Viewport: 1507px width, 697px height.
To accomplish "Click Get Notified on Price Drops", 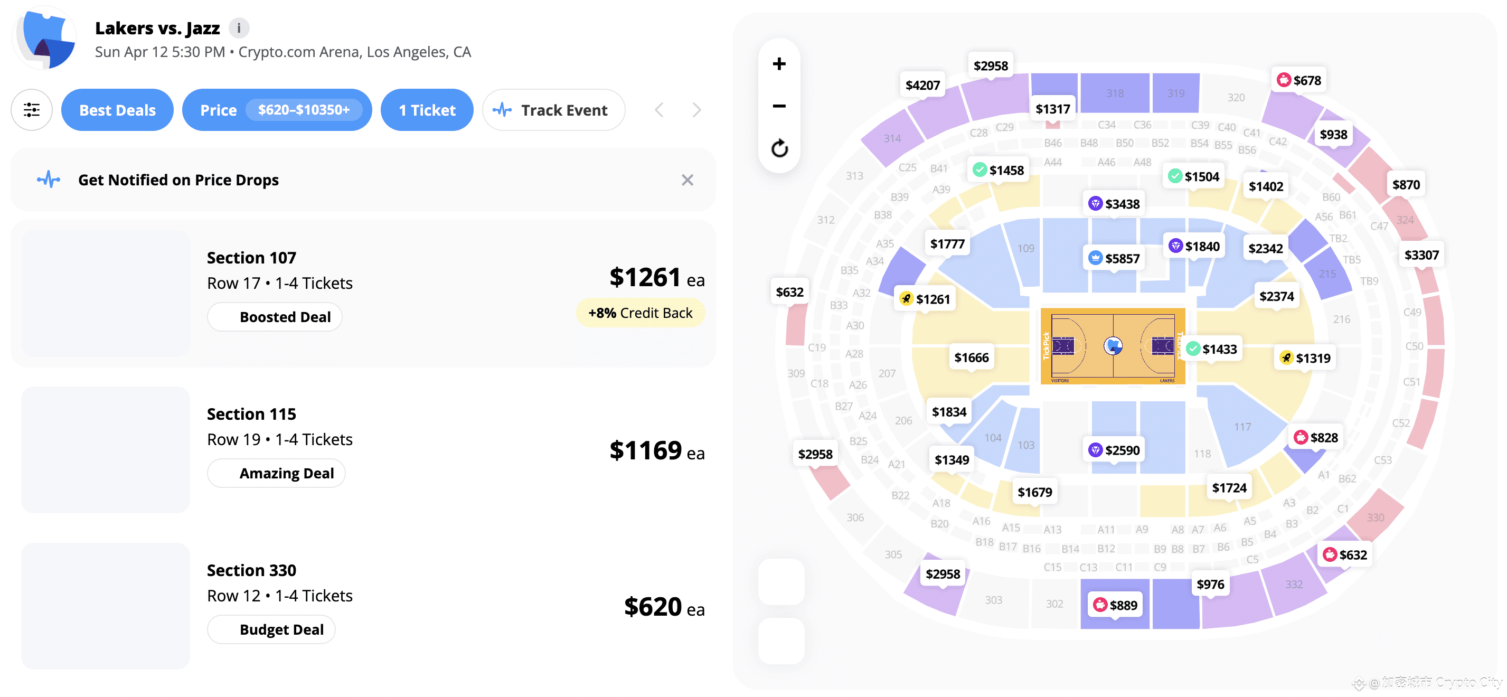I will tap(178, 180).
